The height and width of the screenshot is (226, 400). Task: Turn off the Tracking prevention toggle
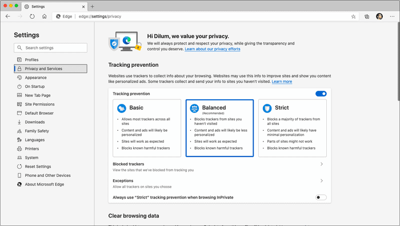click(321, 94)
